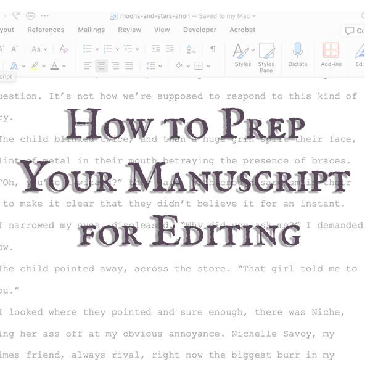
Task: Switch to the Developer tab
Action: click(x=200, y=30)
